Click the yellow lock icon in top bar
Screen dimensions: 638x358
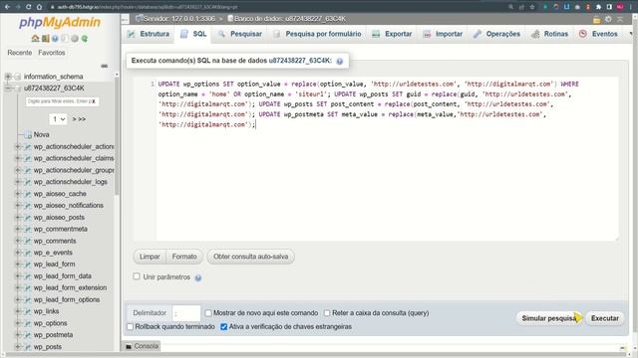(596, 19)
